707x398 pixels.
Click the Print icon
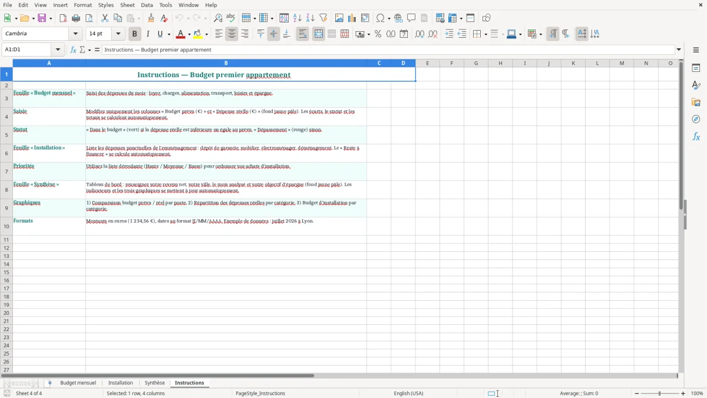(76, 18)
